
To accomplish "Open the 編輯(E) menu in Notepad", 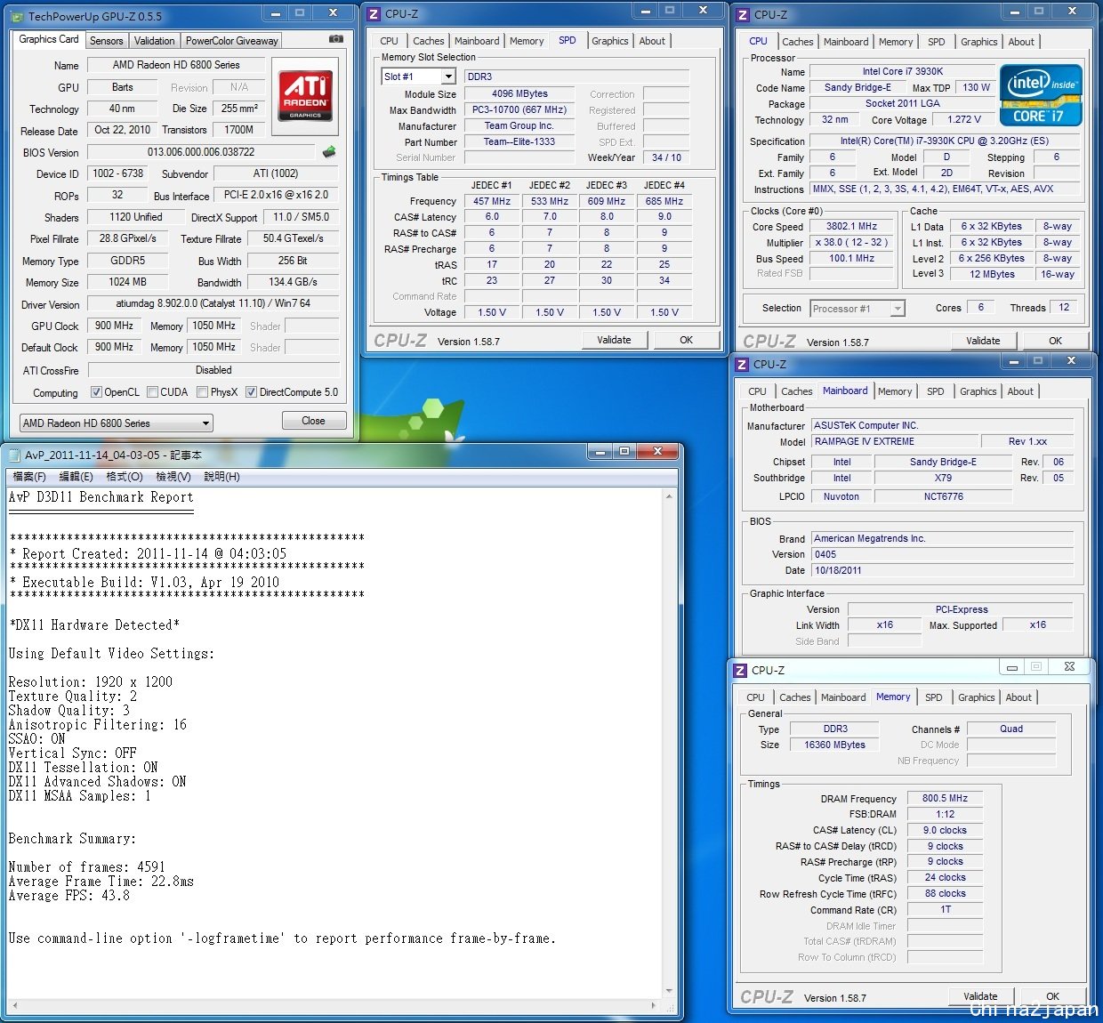I will (x=76, y=477).
